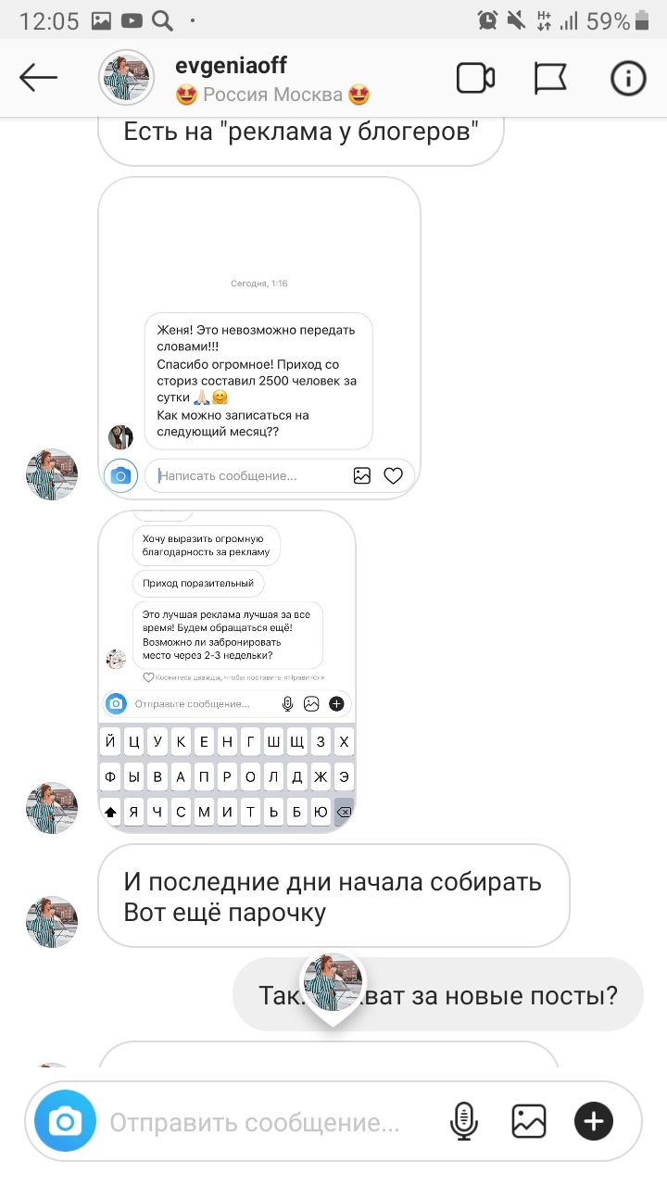667x1186 pixels.
Task: Open the evgeniaoff username in the header
Action: point(231,65)
